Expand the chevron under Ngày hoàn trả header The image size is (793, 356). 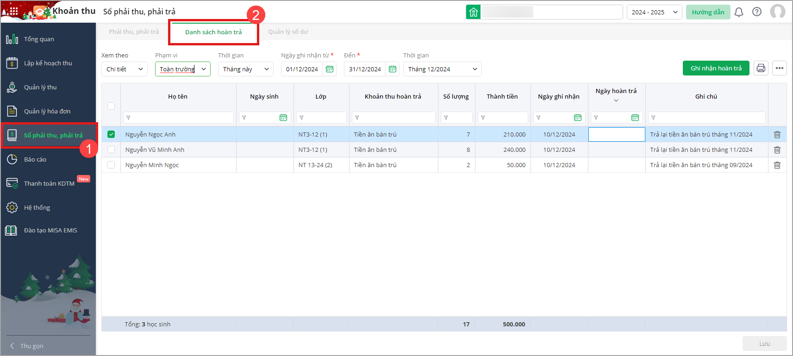[616, 100]
